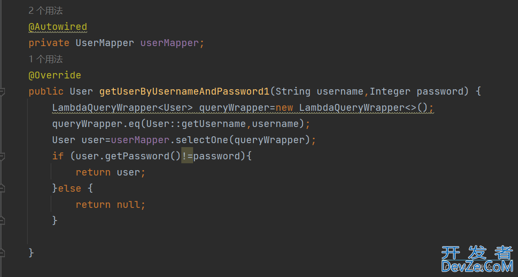The image size is (518, 277).
Task: Click the fold end marker beside the method's closing brace
Action: [x=2, y=253]
